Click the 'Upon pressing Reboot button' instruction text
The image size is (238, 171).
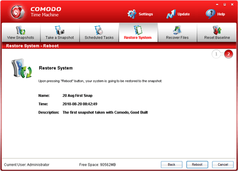pyautogui.click(x=100, y=81)
